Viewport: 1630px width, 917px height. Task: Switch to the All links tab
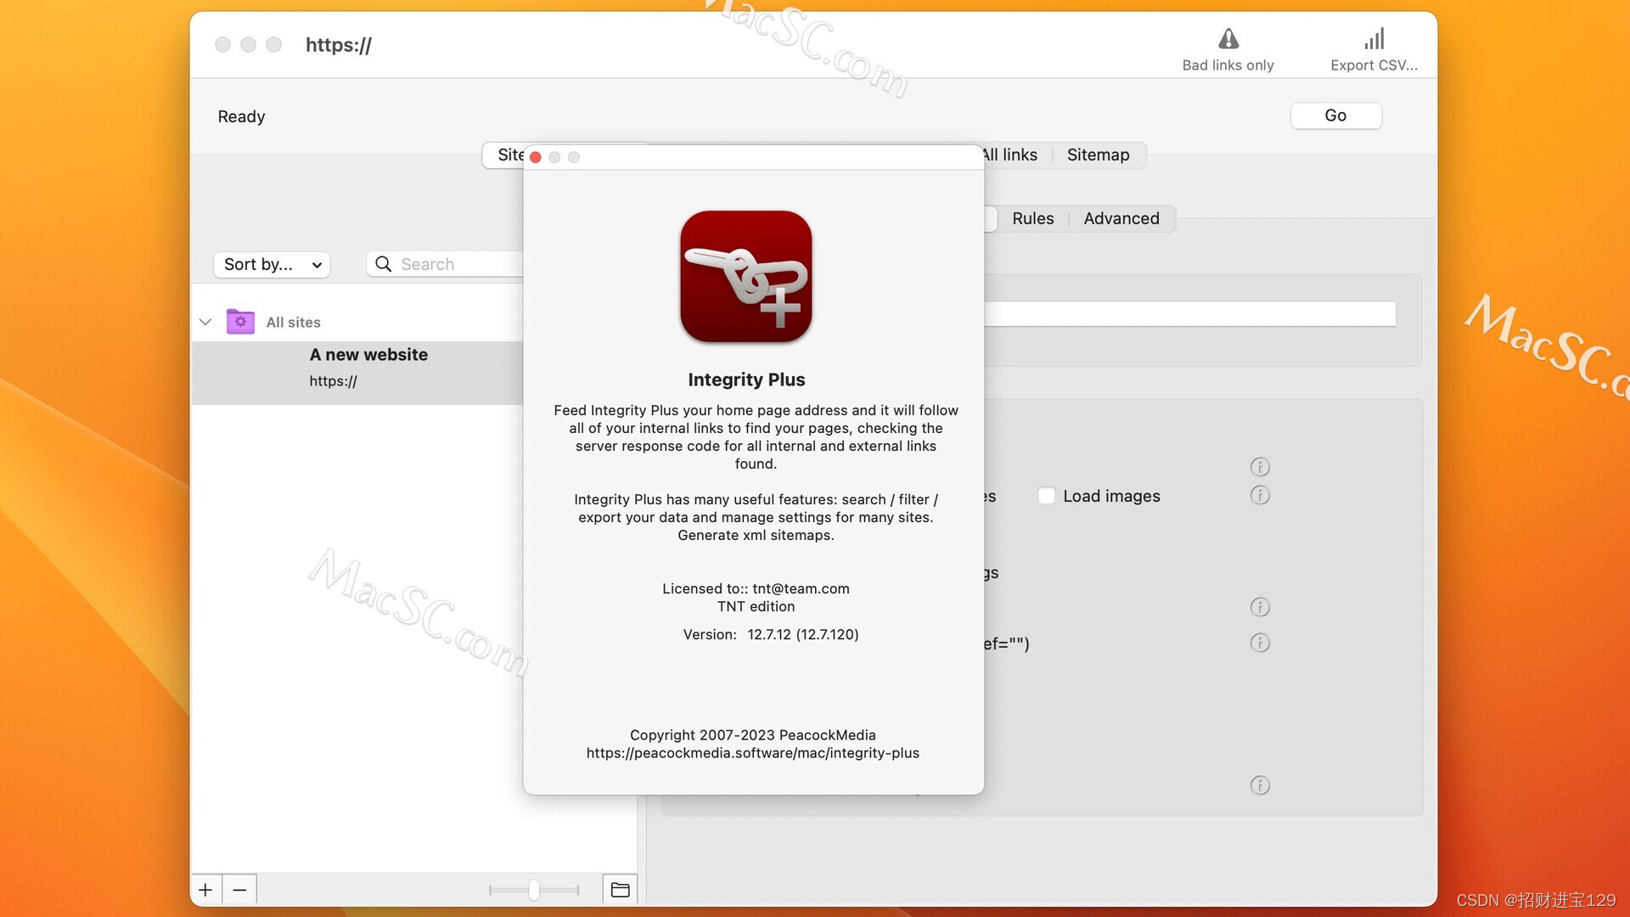(1009, 155)
